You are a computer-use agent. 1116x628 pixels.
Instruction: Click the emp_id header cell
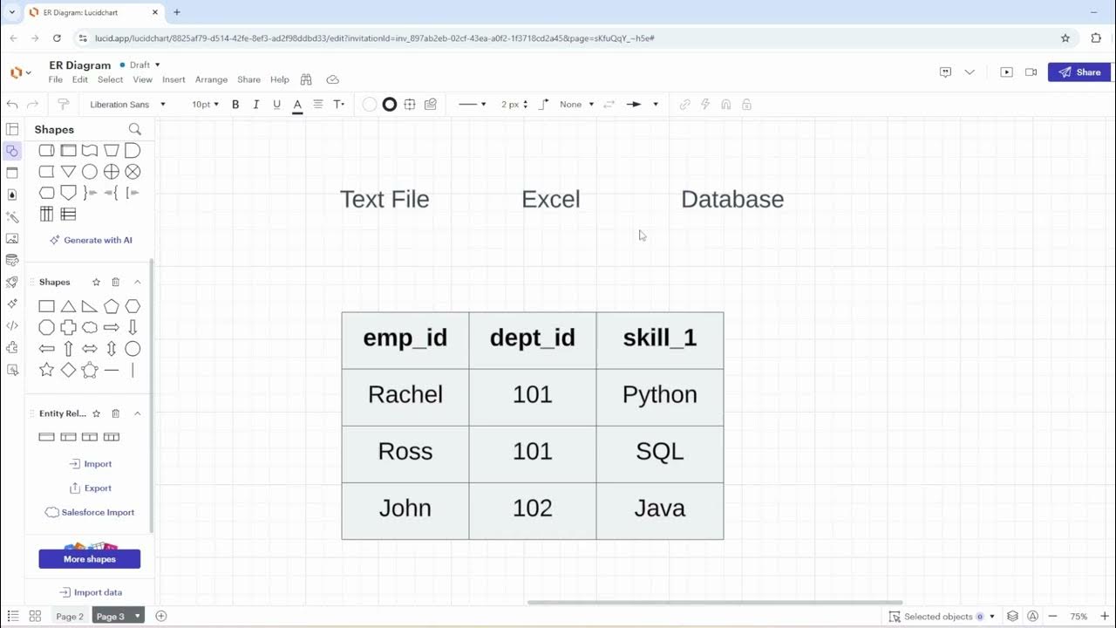click(405, 340)
